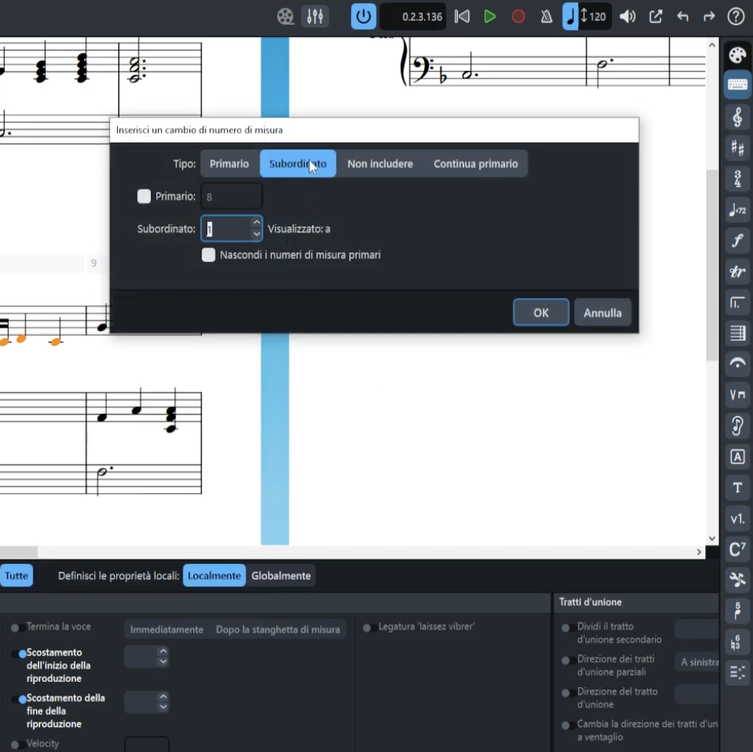Increase the Subordinato value with up arrow
Screen dimensions: 753x752
coord(256,223)
